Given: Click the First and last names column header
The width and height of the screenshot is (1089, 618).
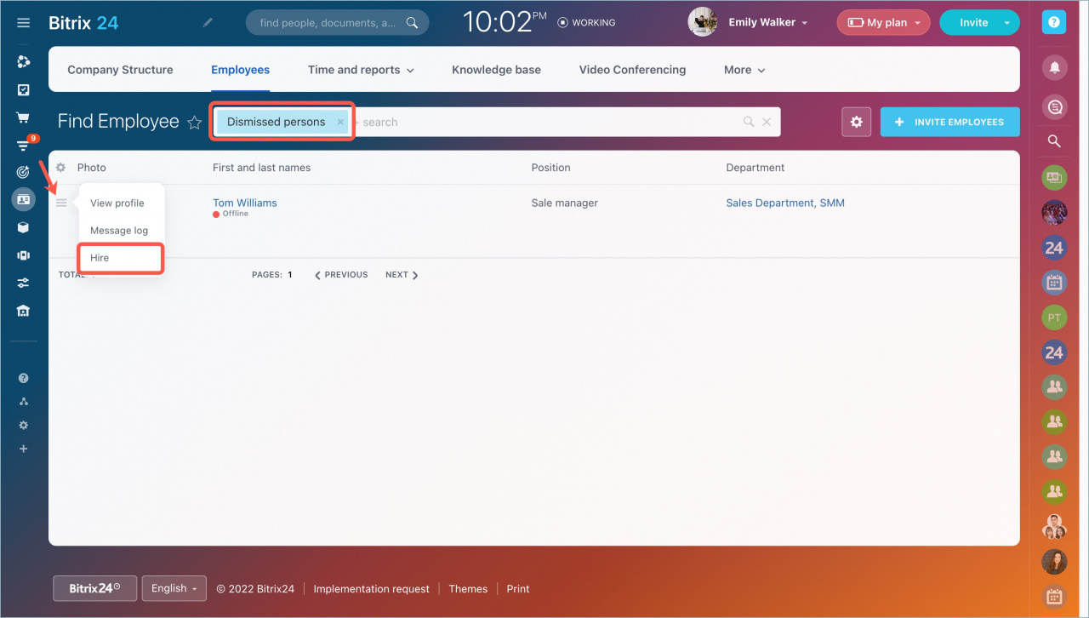Looking at the screenshot, I should coord(261,168).
